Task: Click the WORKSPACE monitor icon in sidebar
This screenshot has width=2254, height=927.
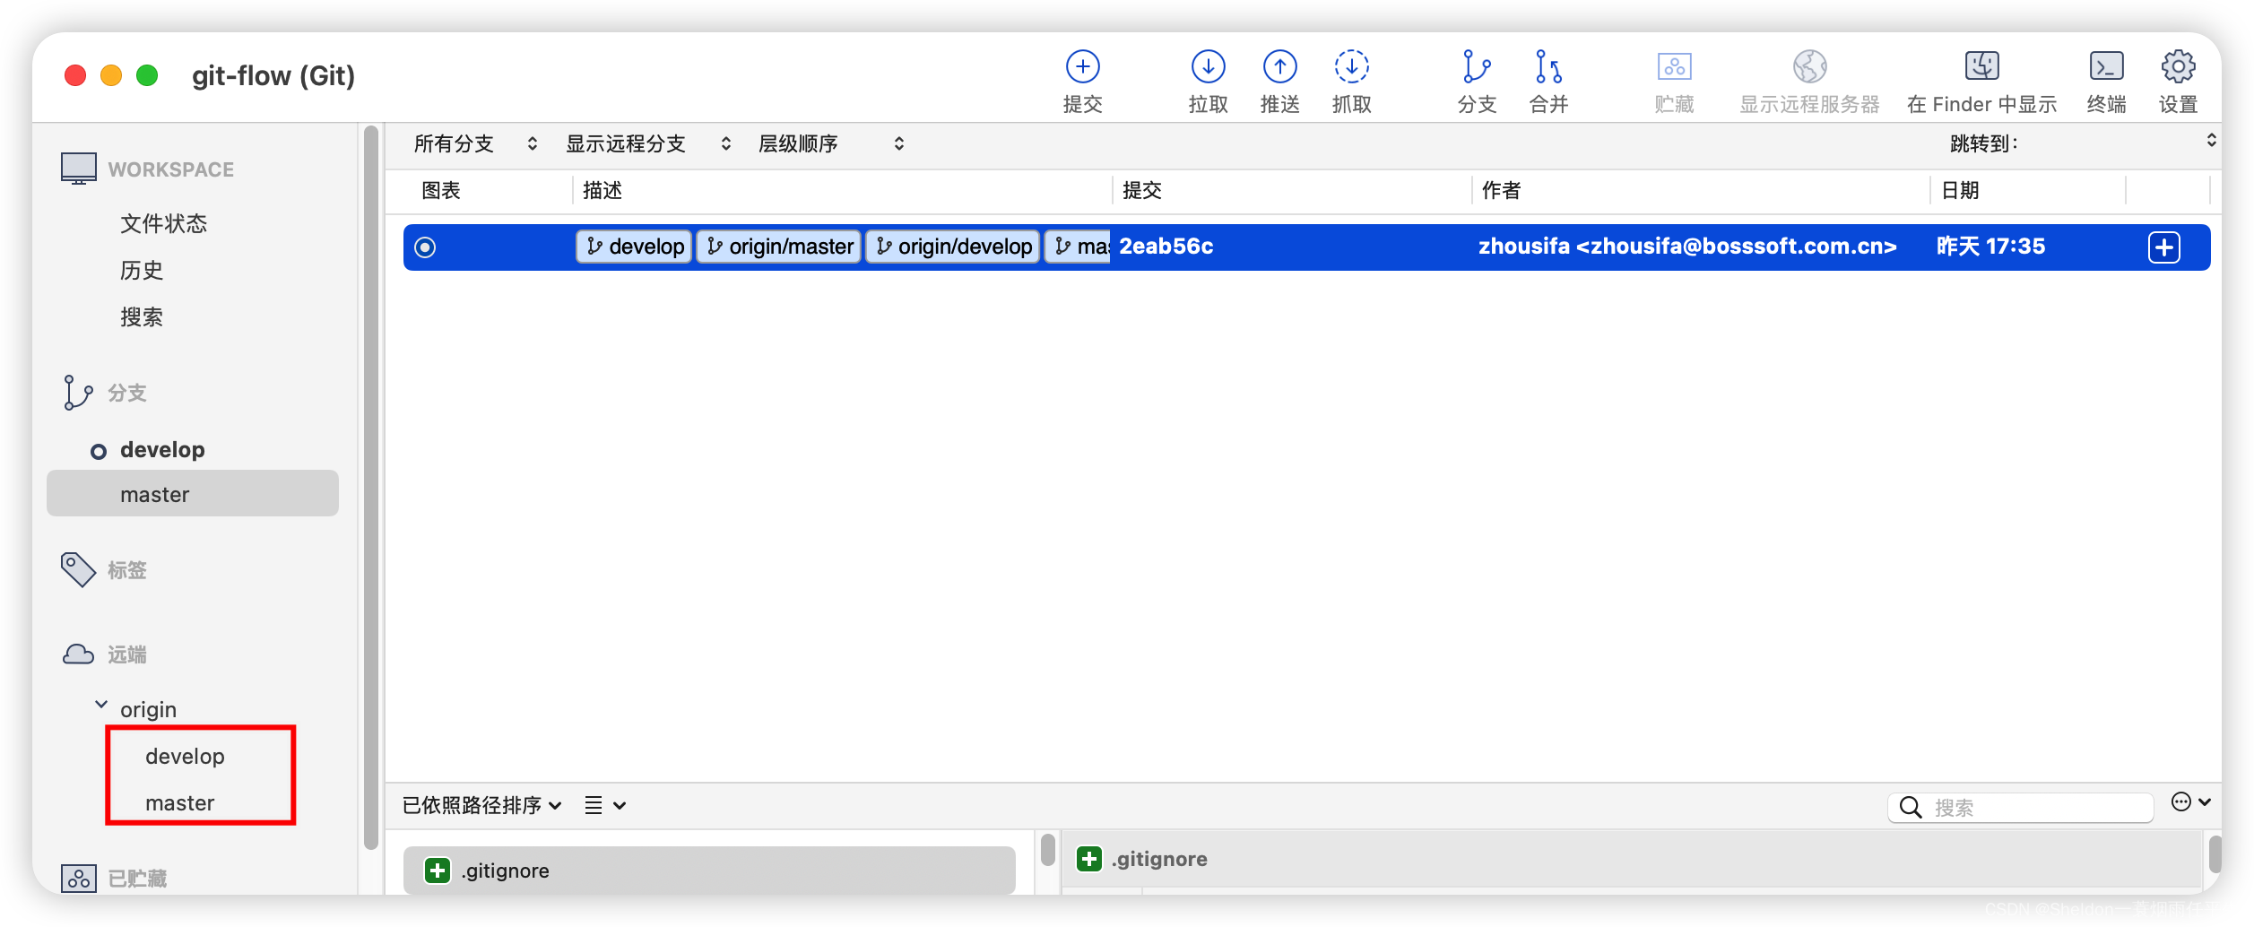Action: pyautogui.click(x=79, y=169)
